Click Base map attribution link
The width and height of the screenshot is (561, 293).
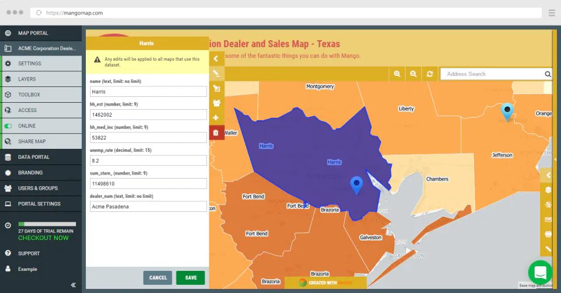click(536, 285)
